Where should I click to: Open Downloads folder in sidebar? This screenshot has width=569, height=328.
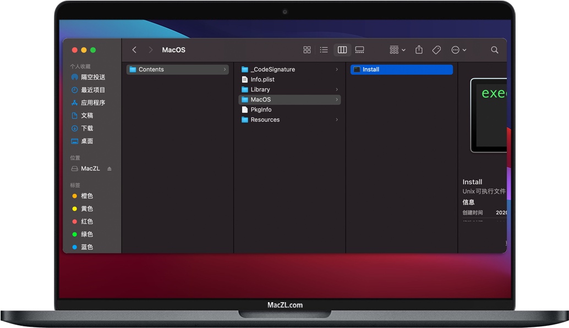pyautogui.click(x=87, y=128)
